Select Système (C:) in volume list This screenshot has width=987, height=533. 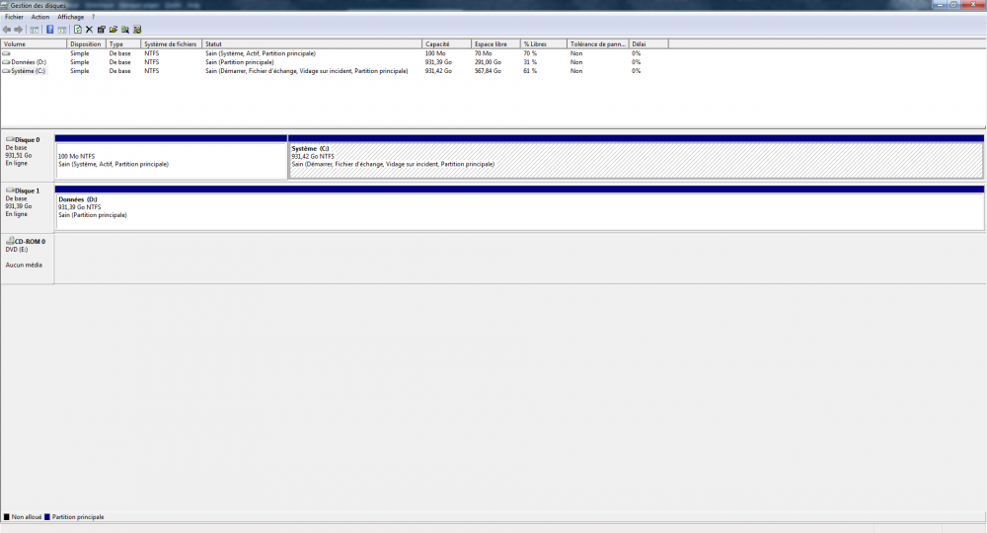coord(29,71)
